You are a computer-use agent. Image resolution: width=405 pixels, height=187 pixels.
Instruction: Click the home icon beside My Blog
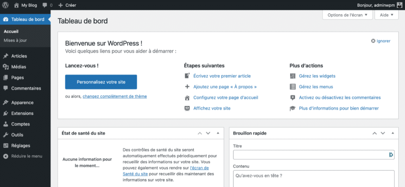(x=17, y=5)
